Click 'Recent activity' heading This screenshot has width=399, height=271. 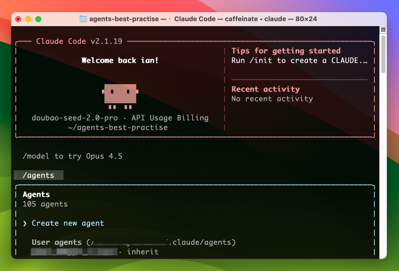(x=265, y=89)
